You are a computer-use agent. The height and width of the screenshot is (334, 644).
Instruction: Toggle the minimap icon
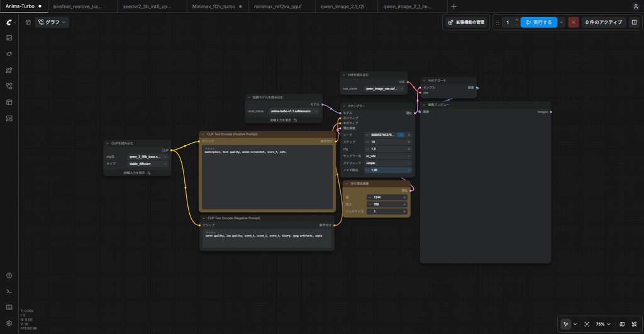622,324
